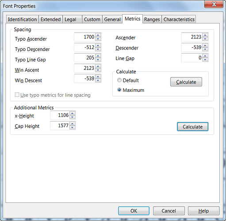The width and height of the screenshot is (226, 221).
Task: Click the Line Gap input field showing 0
Action: click(x=192, y=57)
